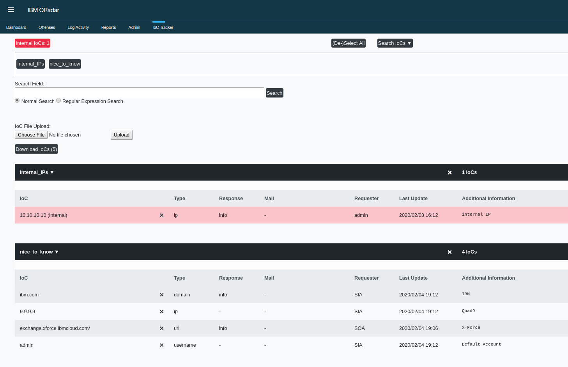Collapse the Internal_IPs group
This screenshot has height=367, width=568.
36,172
